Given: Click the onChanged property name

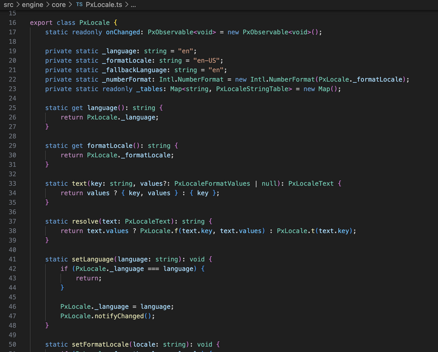Looking at the screenshot, I should (x=123, y=32).
